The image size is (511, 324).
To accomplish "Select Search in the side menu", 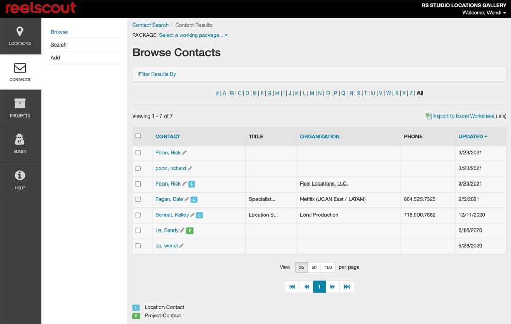I will coord(59,44).
